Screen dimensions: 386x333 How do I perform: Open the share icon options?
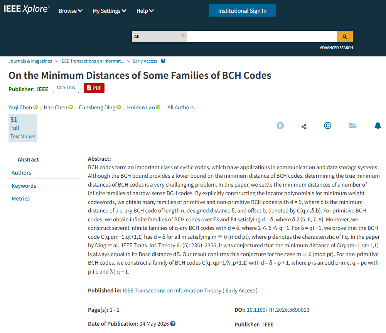[x=304, y=127]
